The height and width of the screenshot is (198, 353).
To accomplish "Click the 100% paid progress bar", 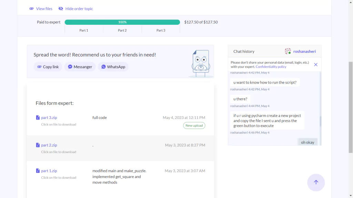I will [x=122, y=22].
